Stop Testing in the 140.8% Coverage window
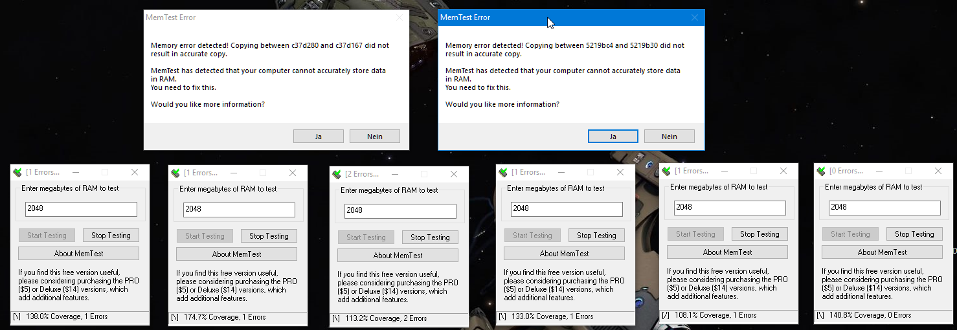 tap(914, 234)
